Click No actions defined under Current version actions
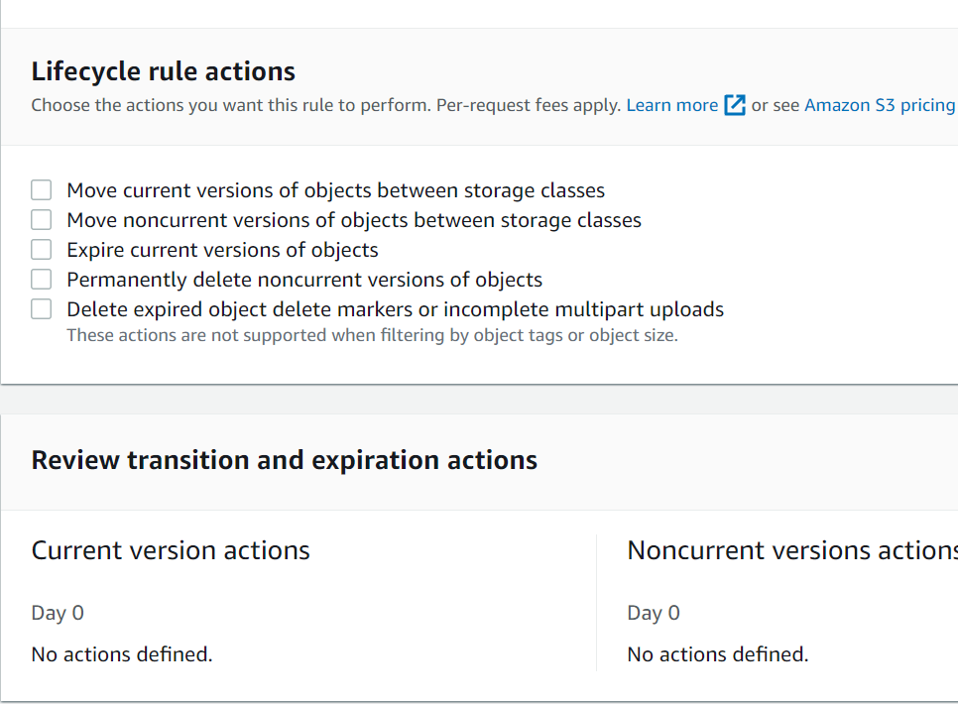 (x=122, y=654)
